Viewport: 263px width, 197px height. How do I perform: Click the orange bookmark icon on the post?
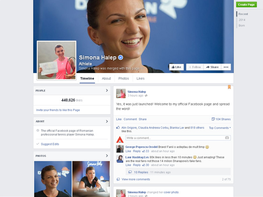[229, 87]
